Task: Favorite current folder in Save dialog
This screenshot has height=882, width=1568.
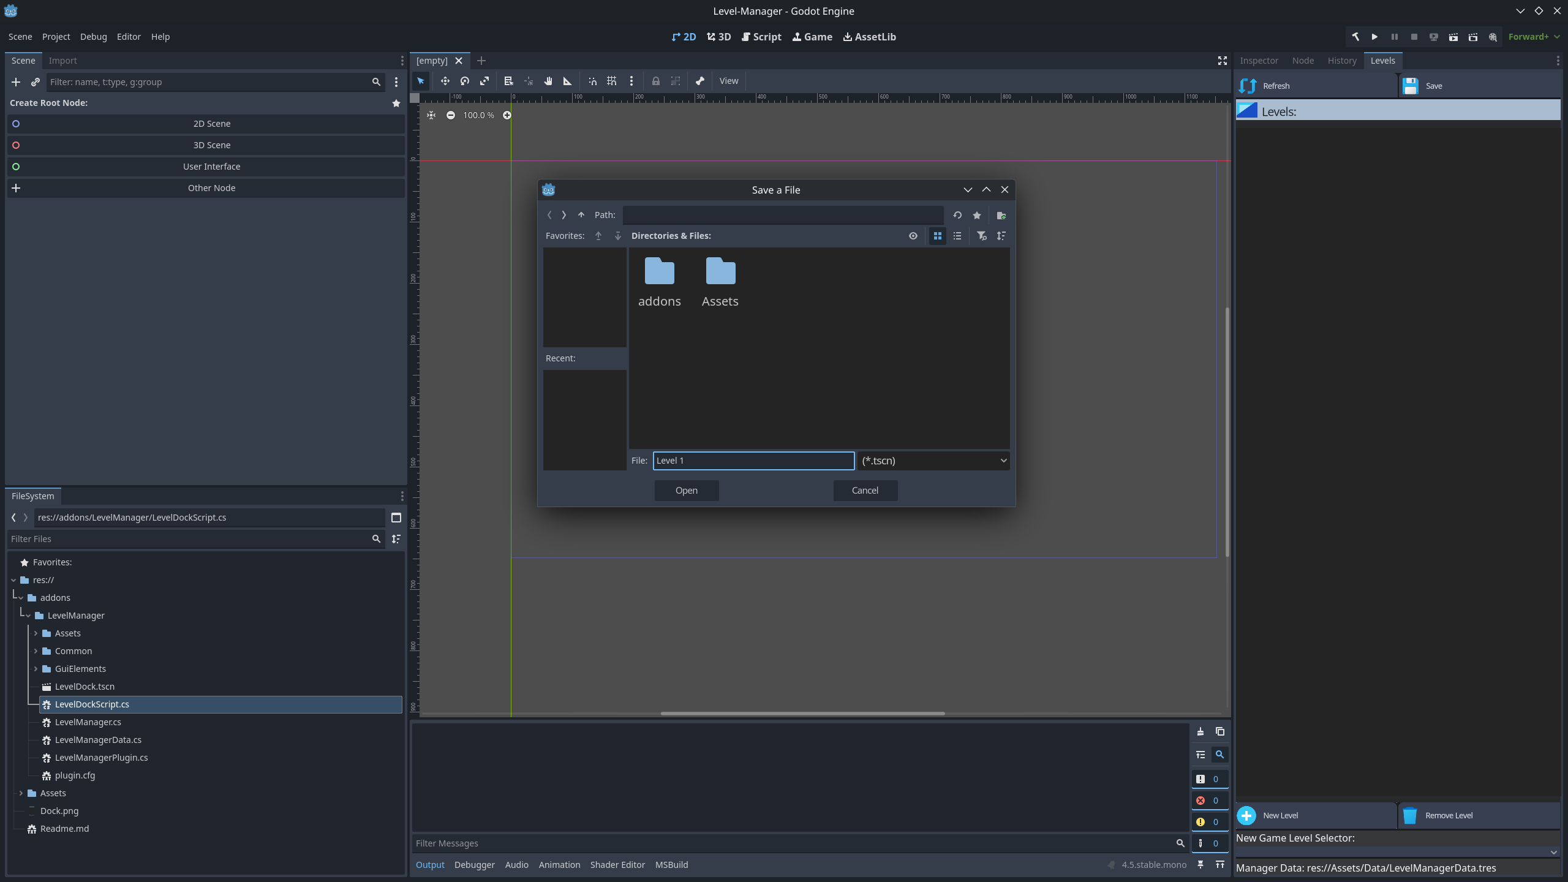Action: pyautogui.click(x=977, y=215)
